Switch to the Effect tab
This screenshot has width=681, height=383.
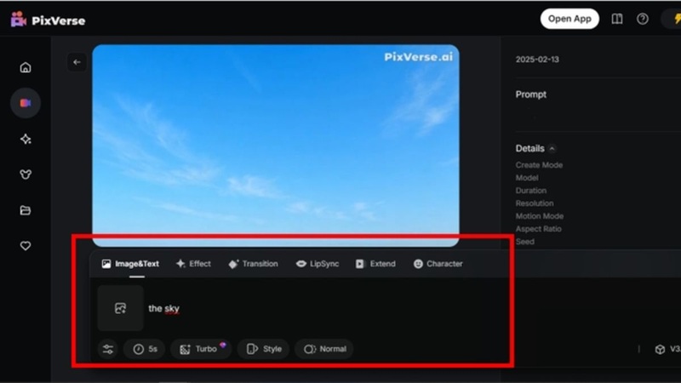(x=193, y=264)
